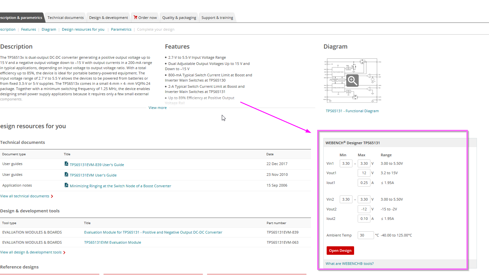Viewport: 489px width, 275px height.
Task: Click the Reference designs heading
Action: pos(19,267)
